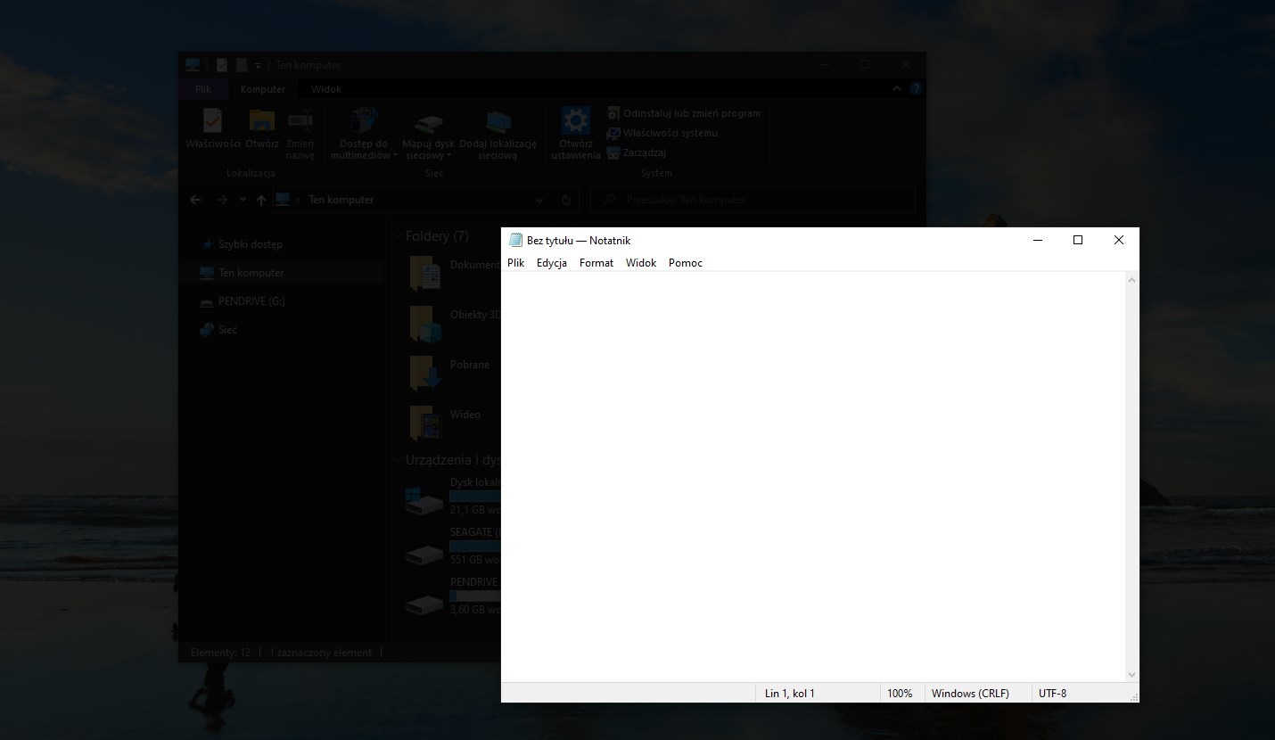Click the Notatnik scrollbar up arrow
The width and height of the screenshot is (1275, 740).
click(x=1131, y=280)
